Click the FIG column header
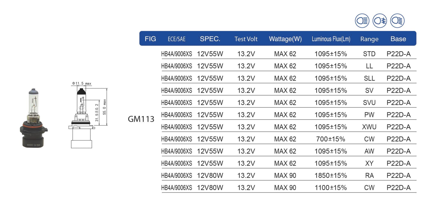Screen dimensions: 428x212 (151, 39)
